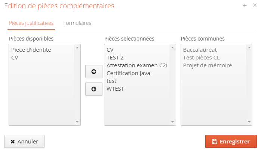The image size is (261, 152).
Task: Click the plus icon in dialog header
Action: coord(245,6)
